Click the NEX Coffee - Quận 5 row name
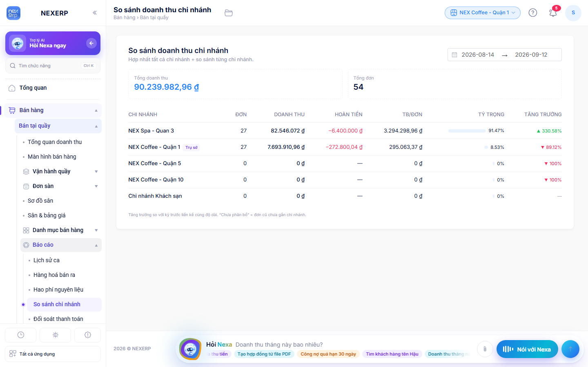 tap(155, 164)
